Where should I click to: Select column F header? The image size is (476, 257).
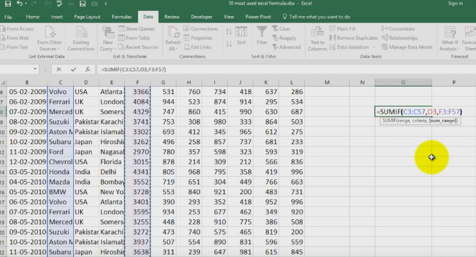(137, 82)
